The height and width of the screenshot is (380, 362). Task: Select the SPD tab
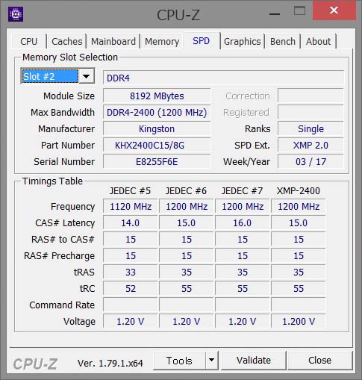click(202, 41)
